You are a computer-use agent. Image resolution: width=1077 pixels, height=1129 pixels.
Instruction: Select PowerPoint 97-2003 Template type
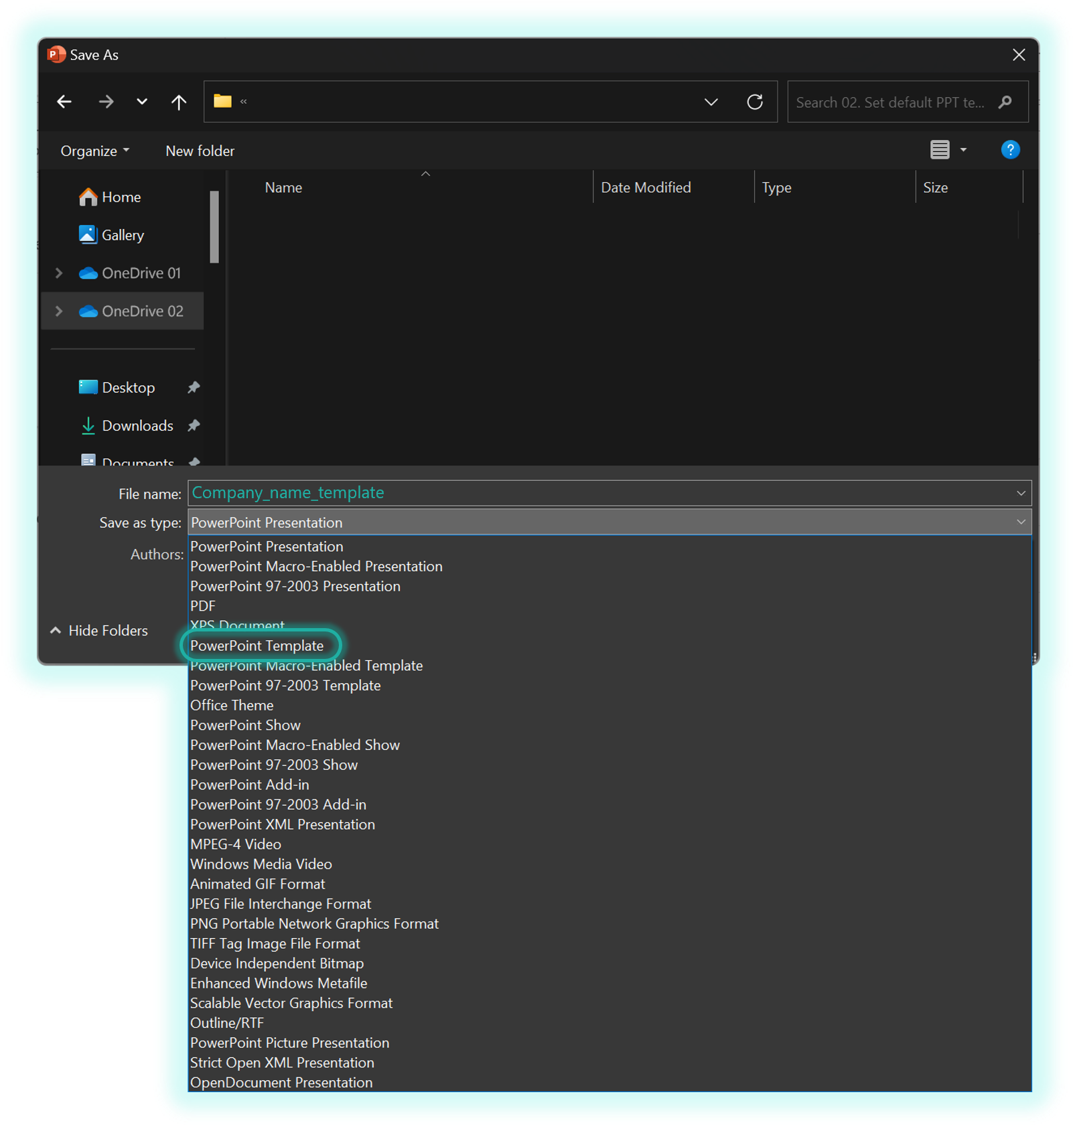click(x=609, y=686)
